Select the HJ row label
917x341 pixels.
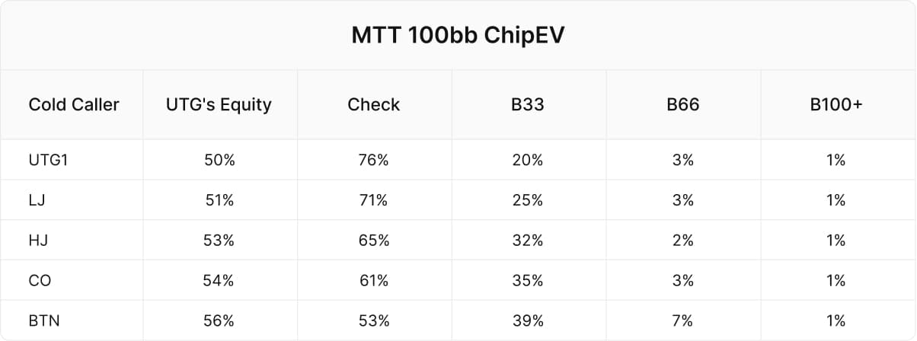(37, 241)
